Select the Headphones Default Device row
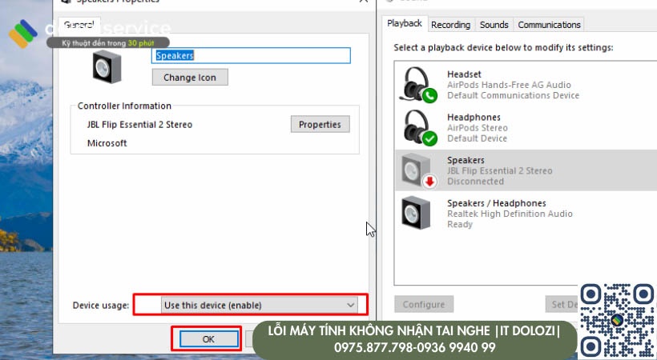 pos(526,128)
